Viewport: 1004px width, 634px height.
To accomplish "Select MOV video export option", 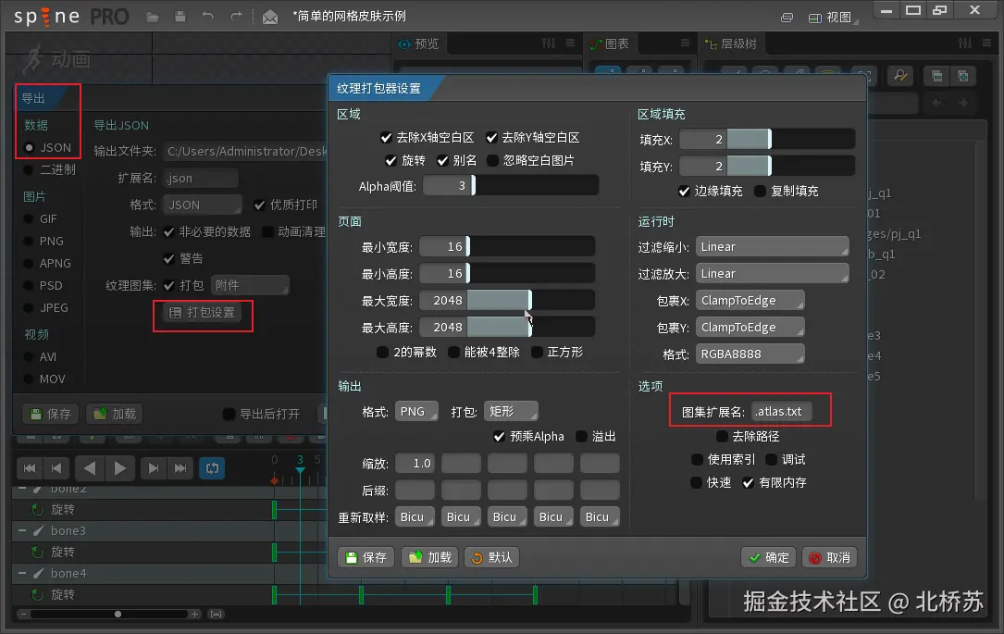I will (x=44, y=379).
